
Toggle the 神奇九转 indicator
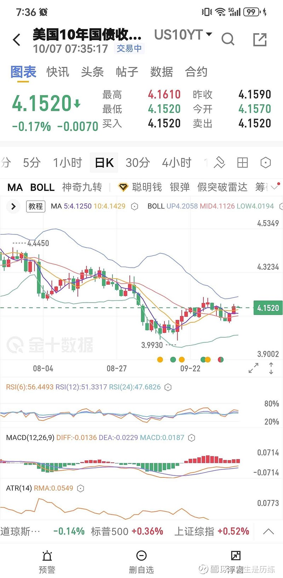pyautogui.click(x=82, y=187)
